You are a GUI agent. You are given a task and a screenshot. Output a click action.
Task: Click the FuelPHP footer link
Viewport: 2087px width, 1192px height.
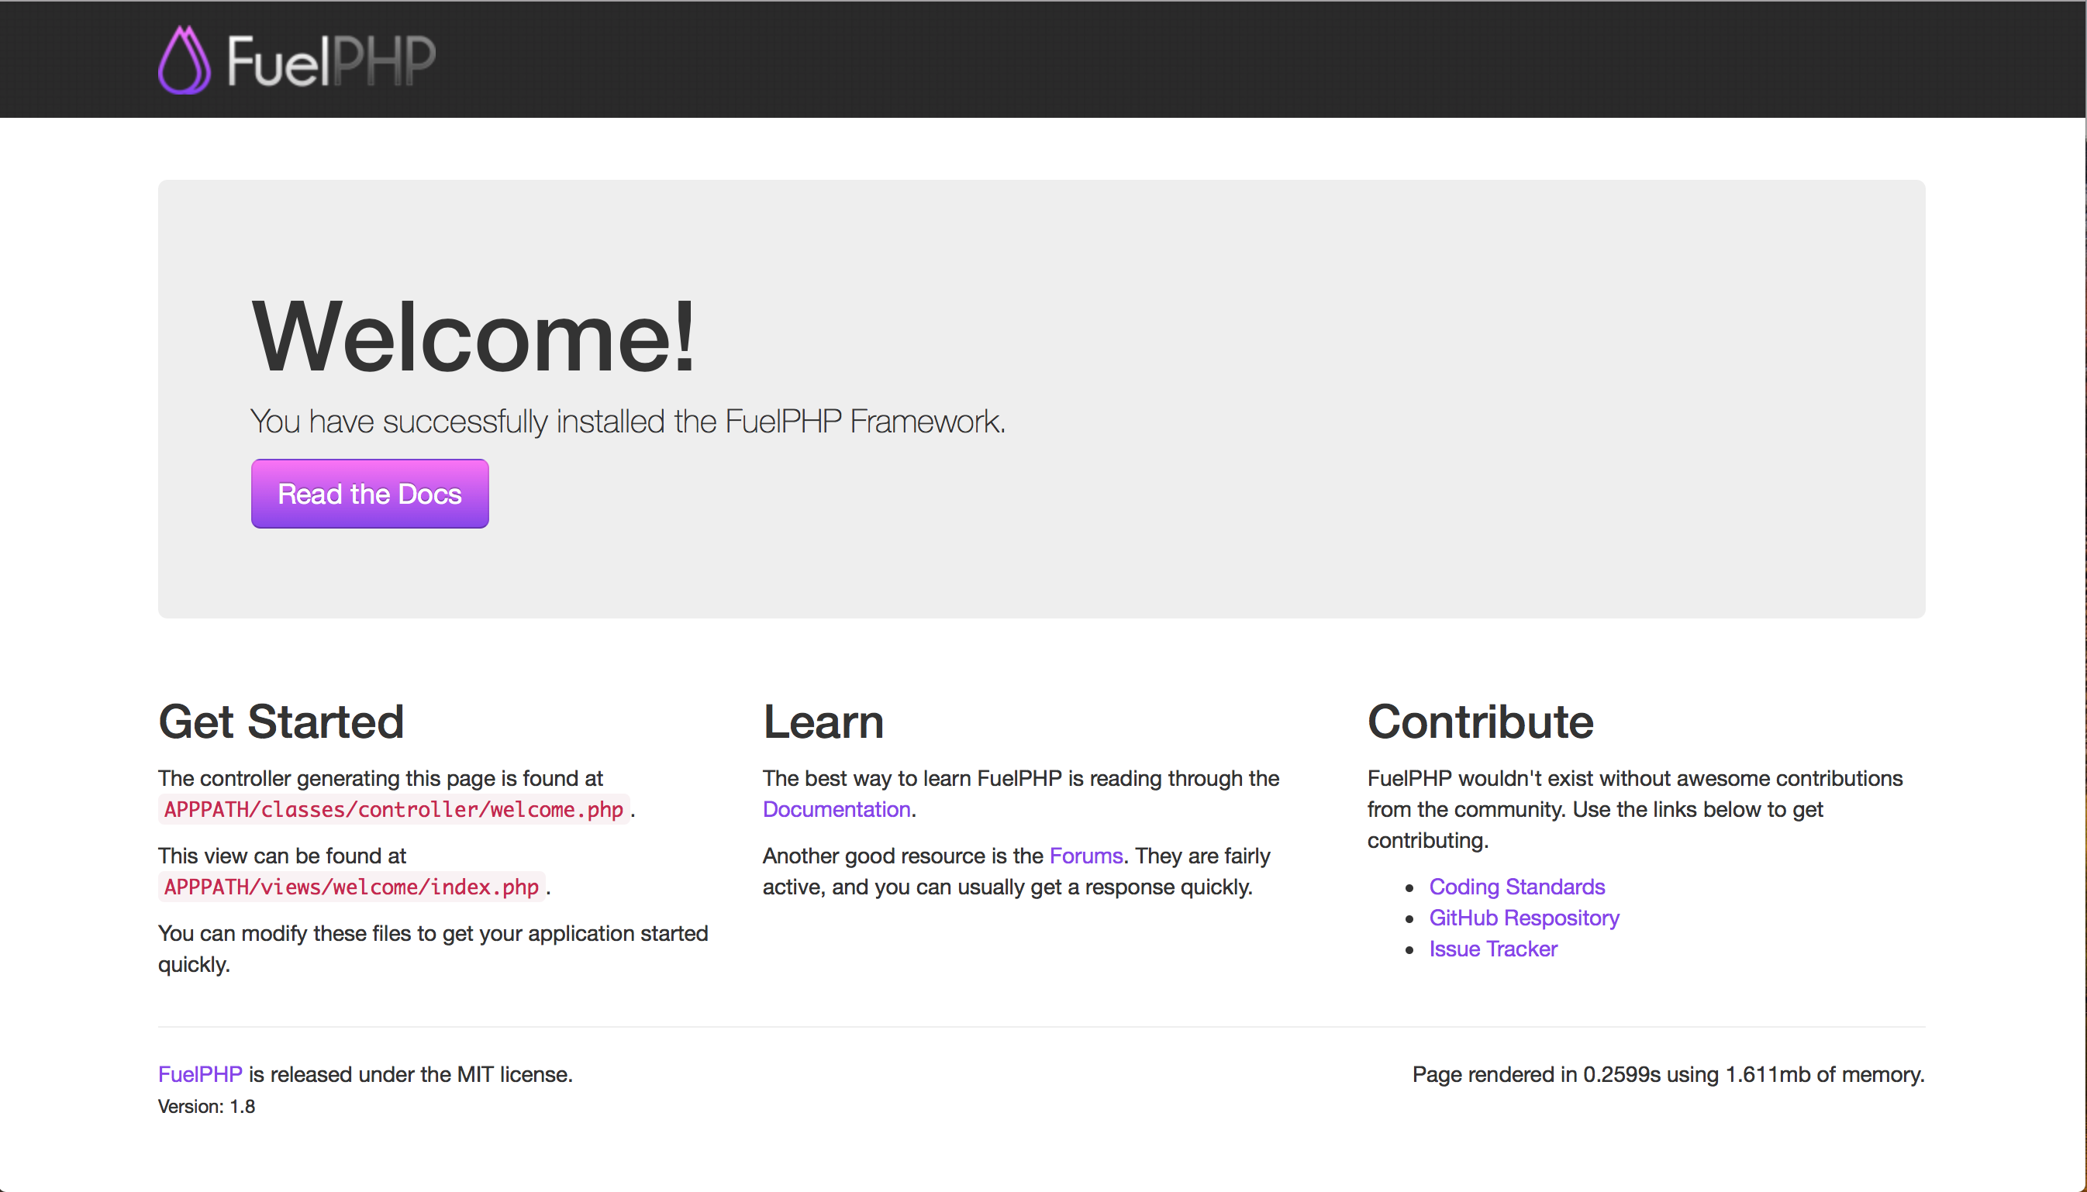point(199,1073)
